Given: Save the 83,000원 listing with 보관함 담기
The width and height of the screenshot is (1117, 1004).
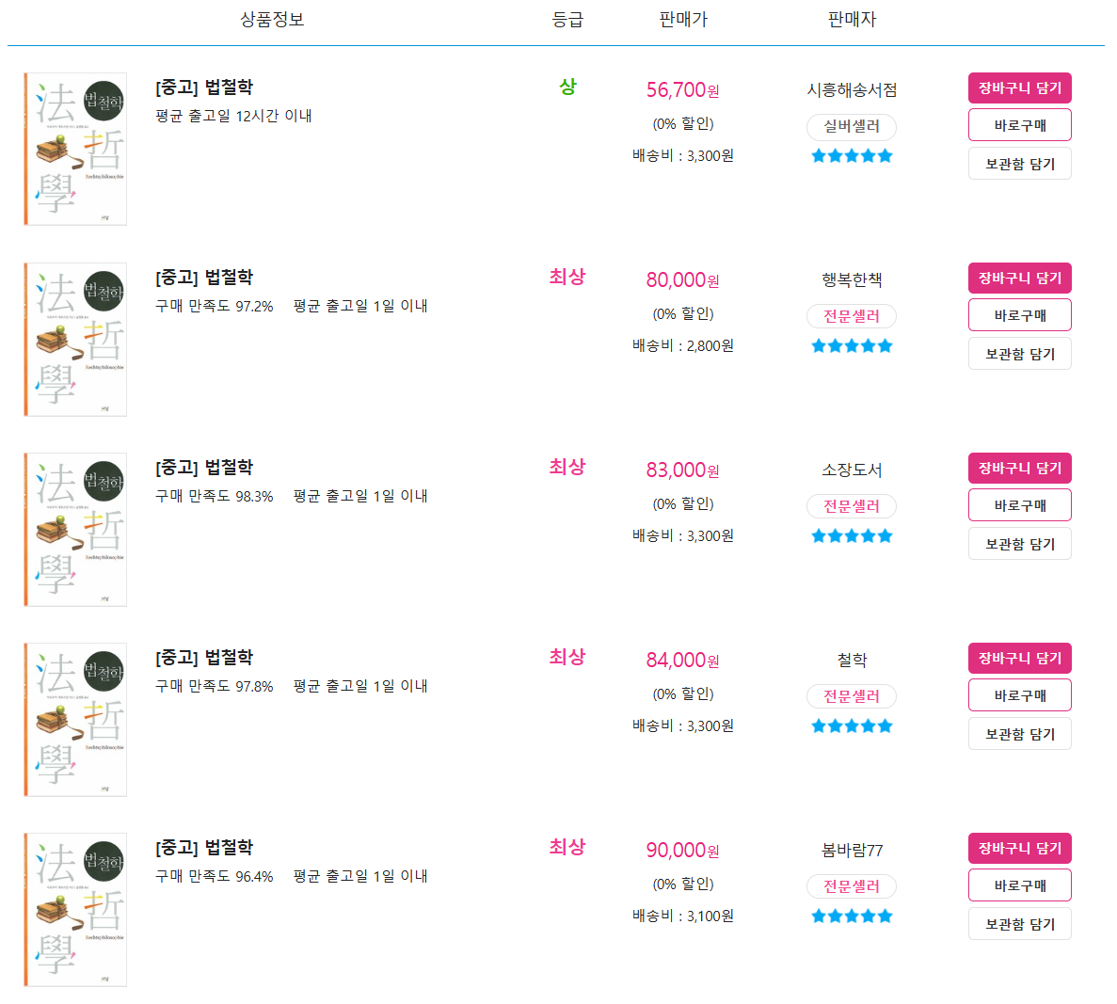Looking at the screenshot, I should pos(1019,544).
